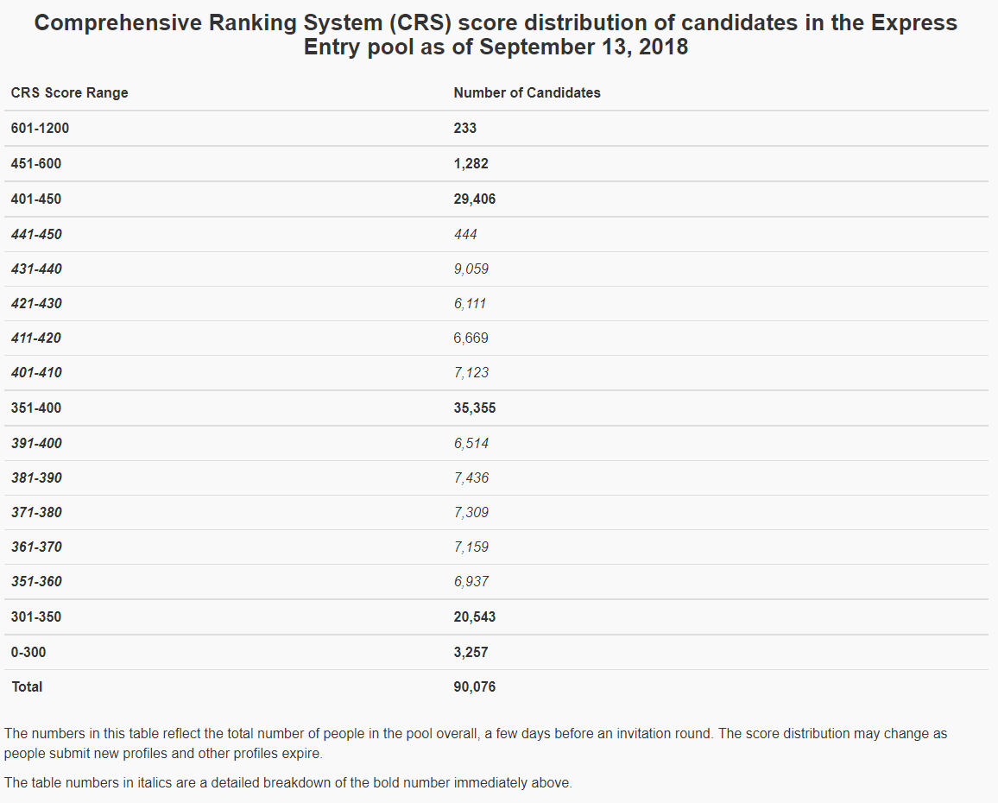Click the 451-600 score range cell
The height and width of the screenshot is (803, 998).
36,163
